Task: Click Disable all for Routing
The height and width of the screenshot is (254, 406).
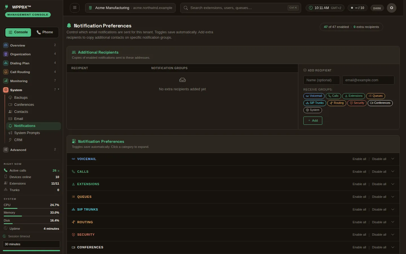Action: 379,222
